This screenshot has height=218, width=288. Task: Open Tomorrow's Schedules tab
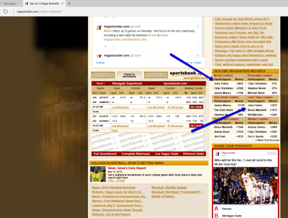[x=156, y=75]
